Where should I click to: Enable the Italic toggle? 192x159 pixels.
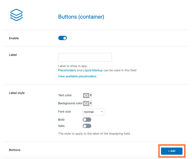click(x=87, y=126)
